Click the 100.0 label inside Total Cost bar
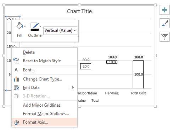Viewport: 178px width, 130px height. click(x=139, y=74)
